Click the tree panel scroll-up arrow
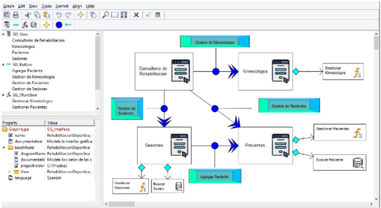 98,34
